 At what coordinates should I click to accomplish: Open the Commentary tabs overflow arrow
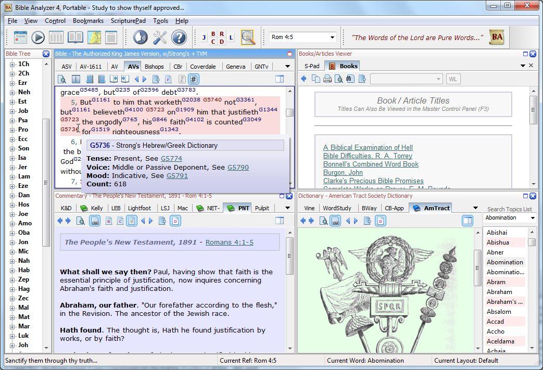coord(287,208)
